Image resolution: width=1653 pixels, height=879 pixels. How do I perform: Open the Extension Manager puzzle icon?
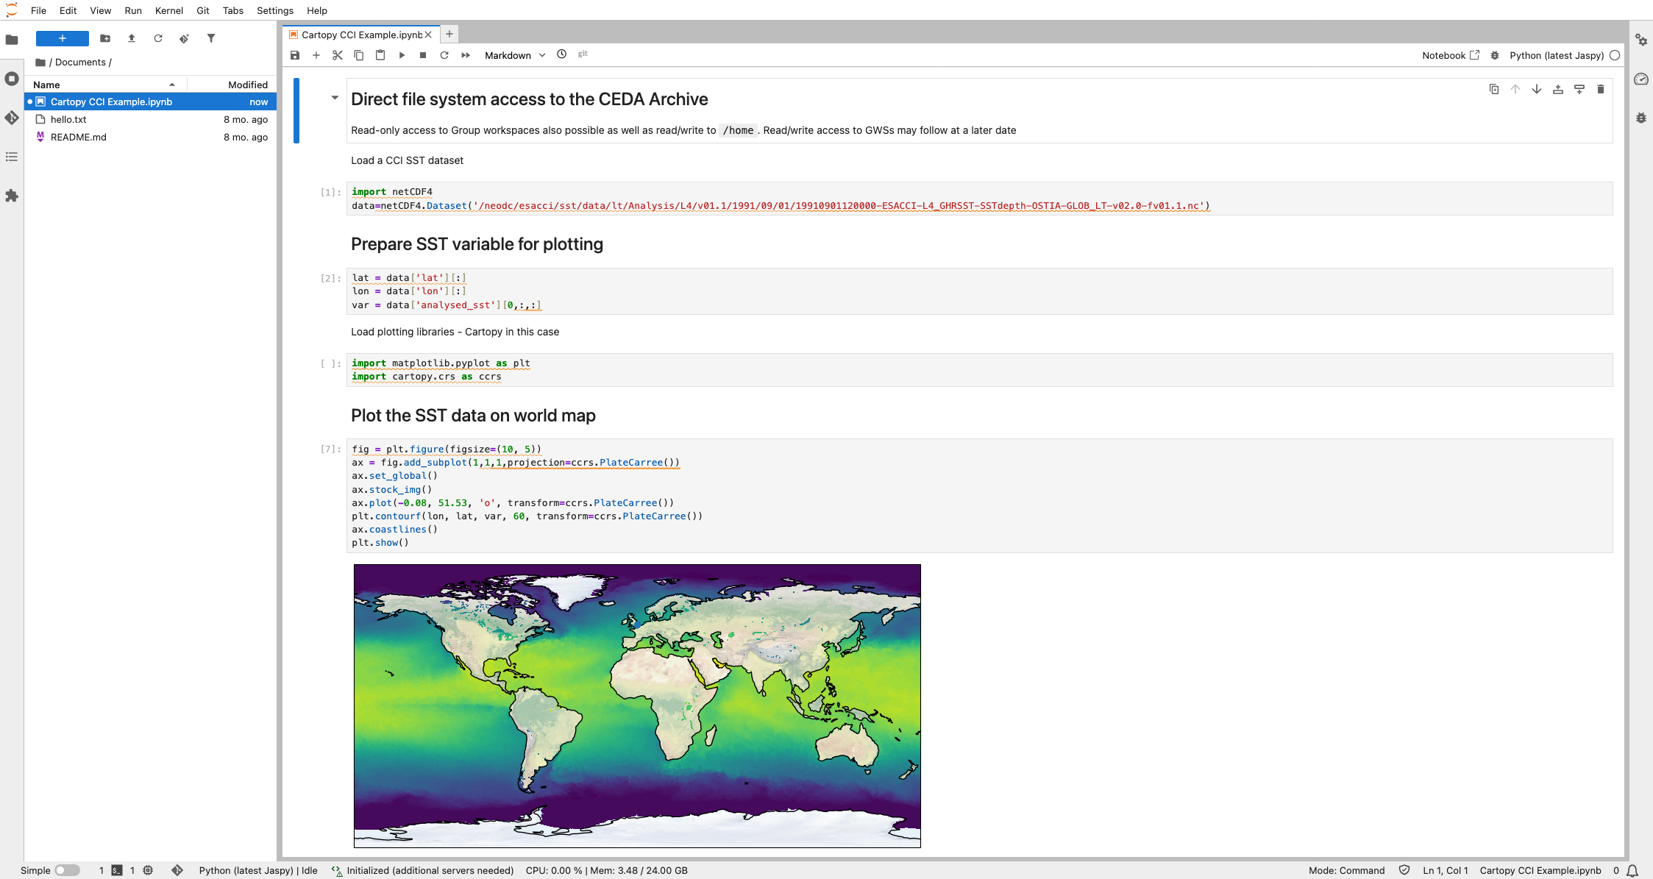(12, 196)
